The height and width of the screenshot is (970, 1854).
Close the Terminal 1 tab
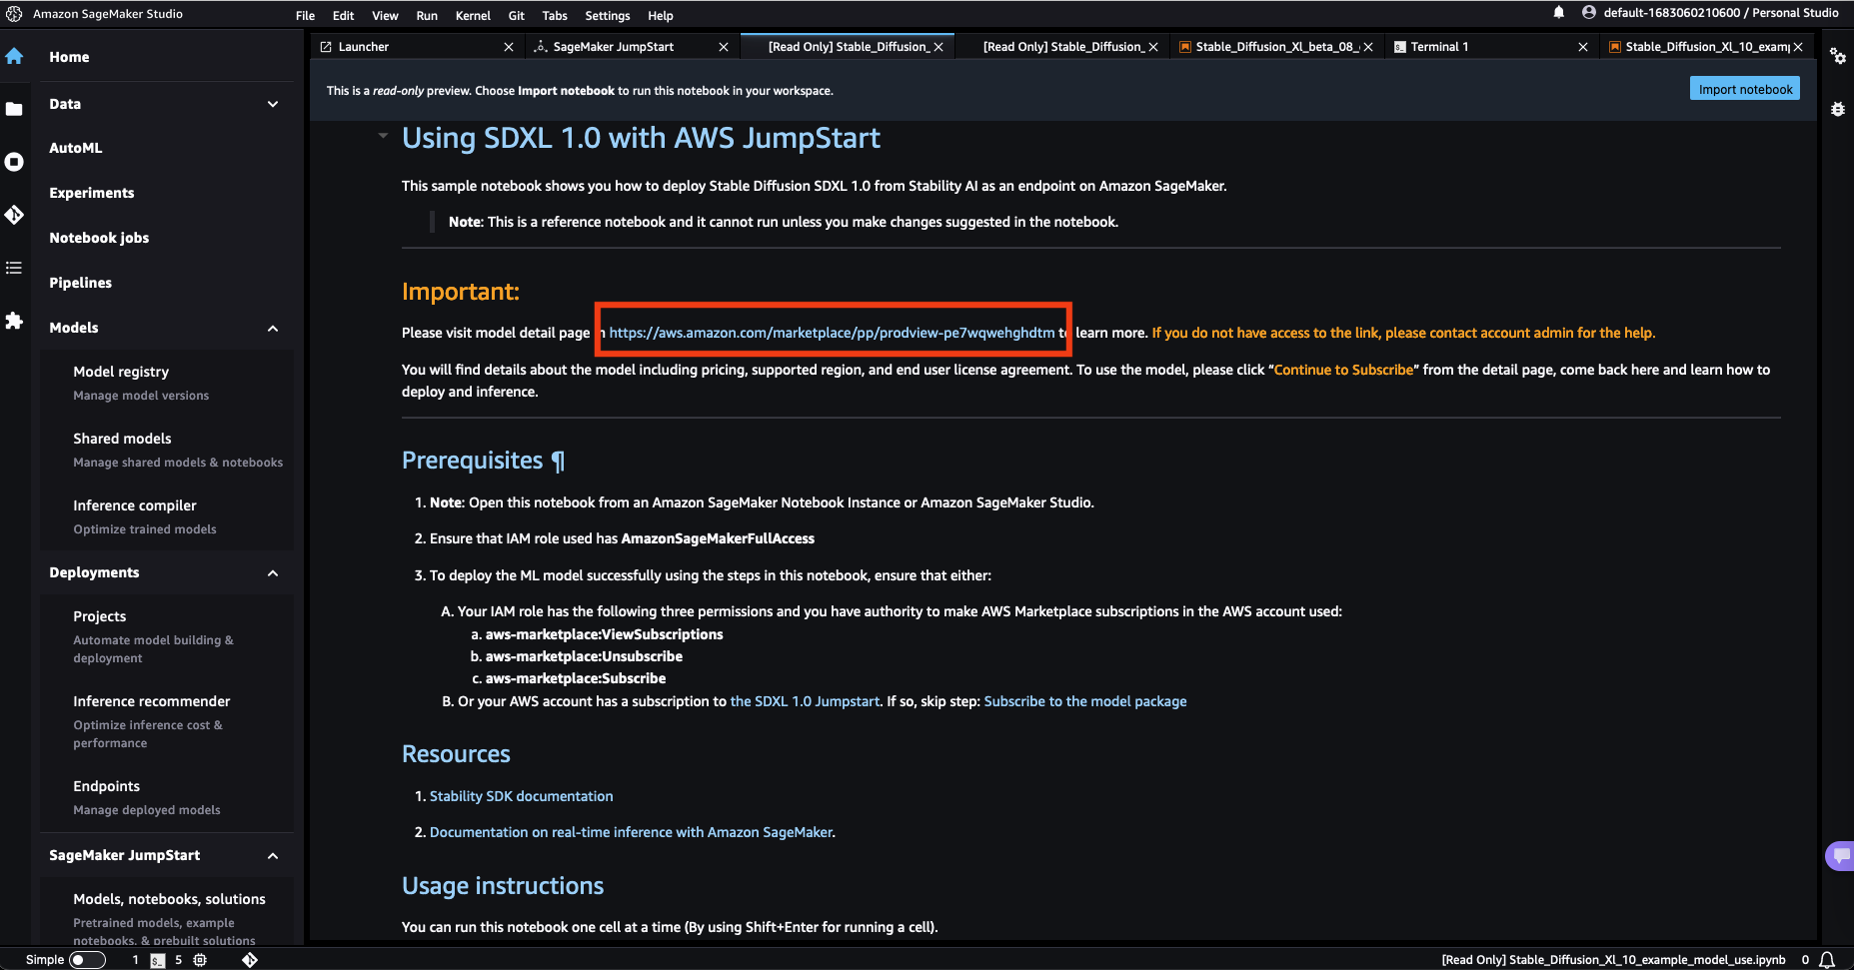[1583, 47]
